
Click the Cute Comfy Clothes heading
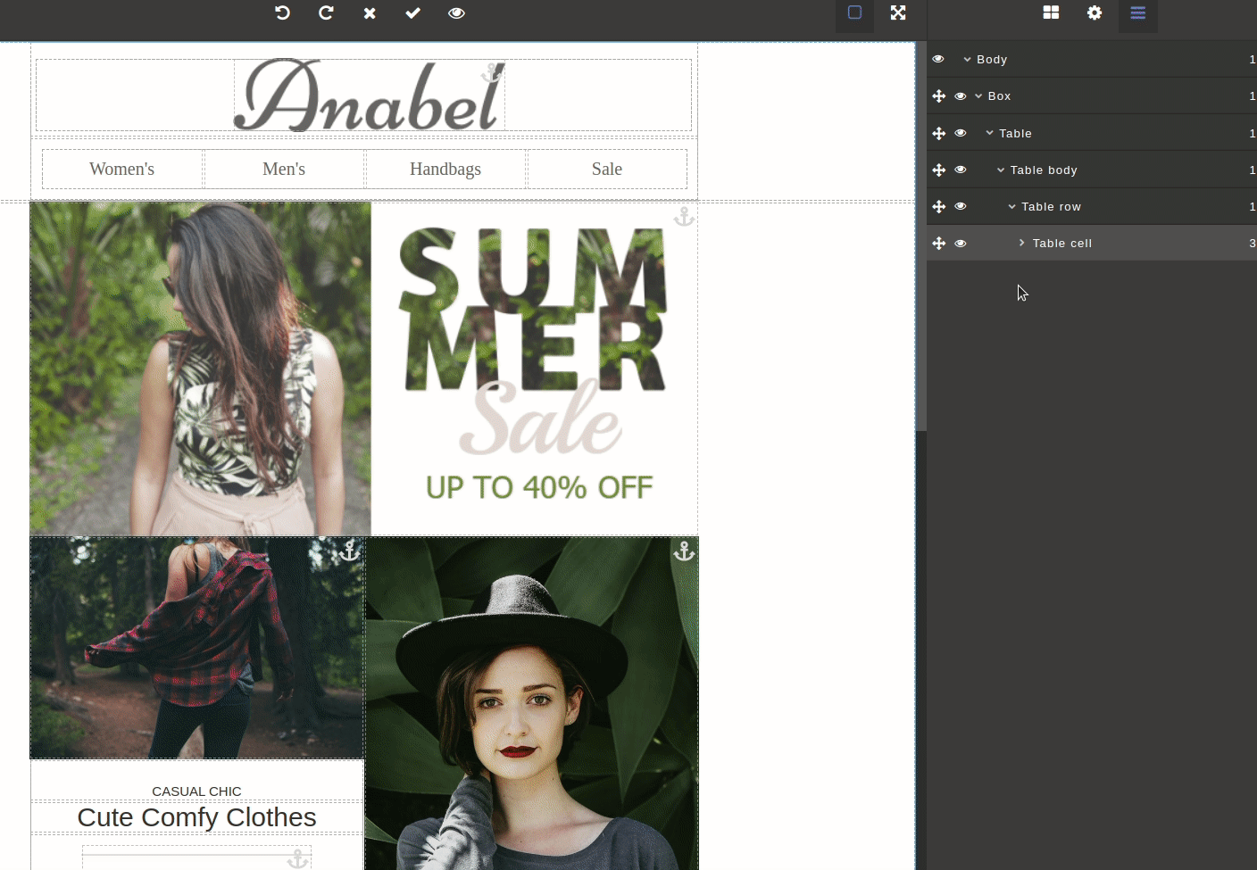196,817
